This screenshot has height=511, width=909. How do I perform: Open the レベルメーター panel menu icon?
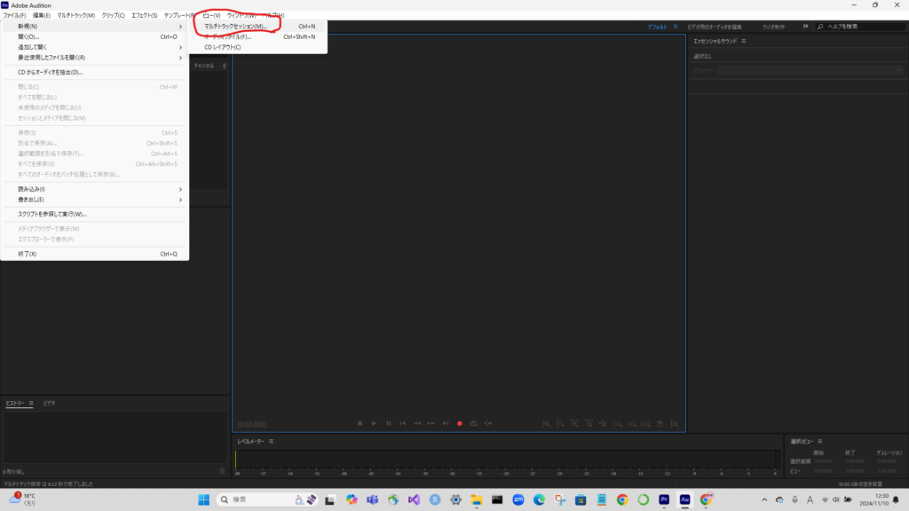[x=272, y=441]
